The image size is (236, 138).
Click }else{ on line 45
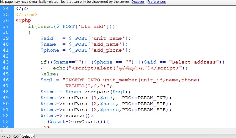[x=50, y=74]
